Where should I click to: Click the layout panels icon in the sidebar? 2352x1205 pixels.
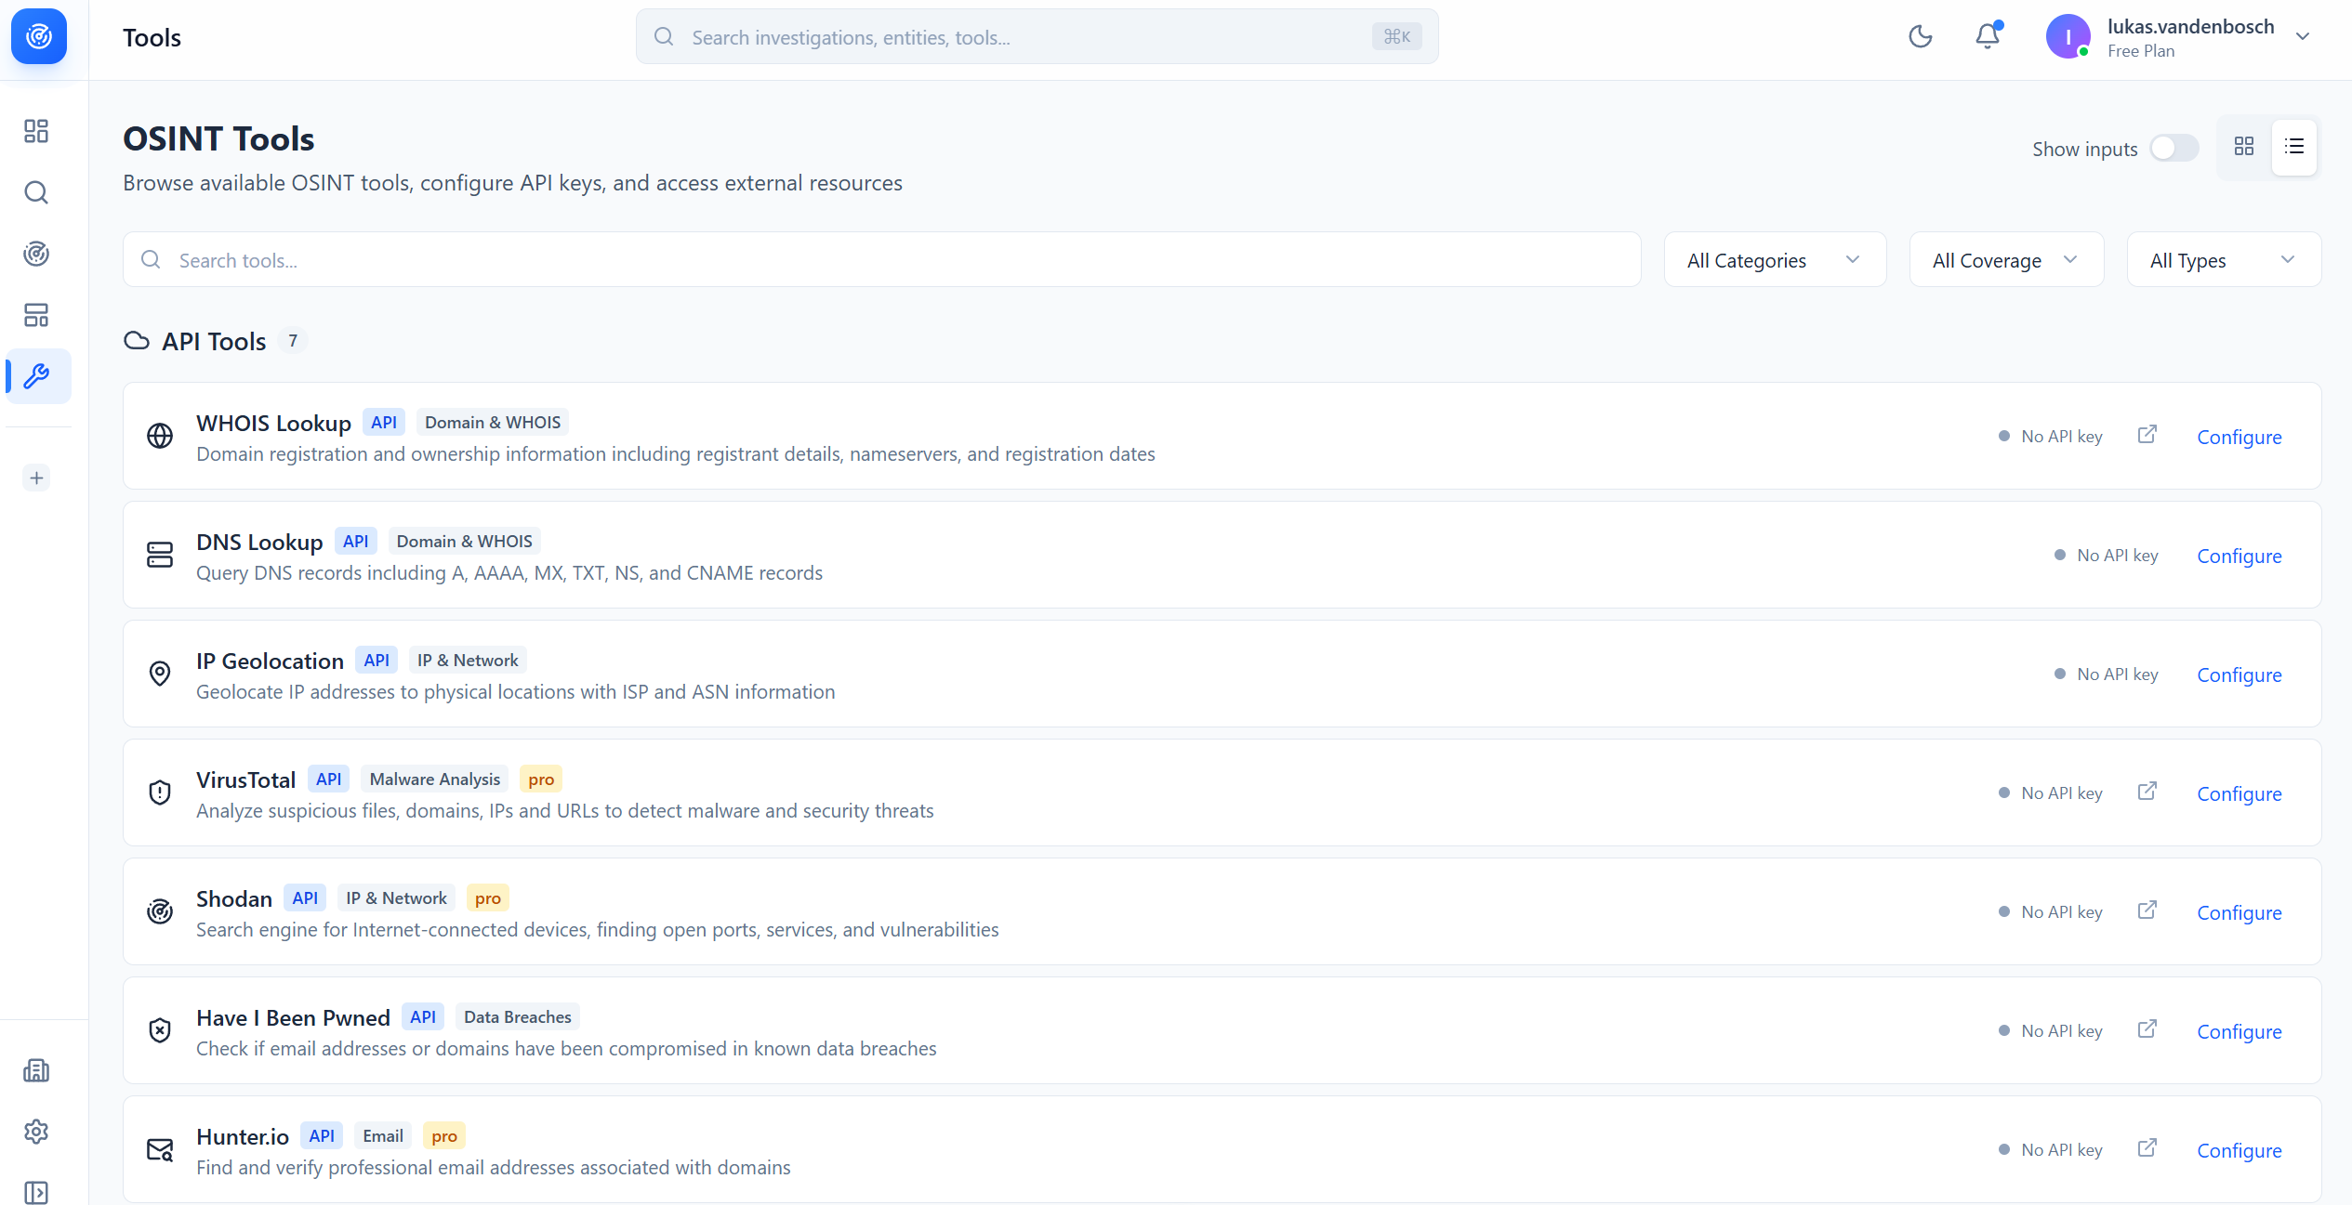pyautogui.click(x=37, y=315)
